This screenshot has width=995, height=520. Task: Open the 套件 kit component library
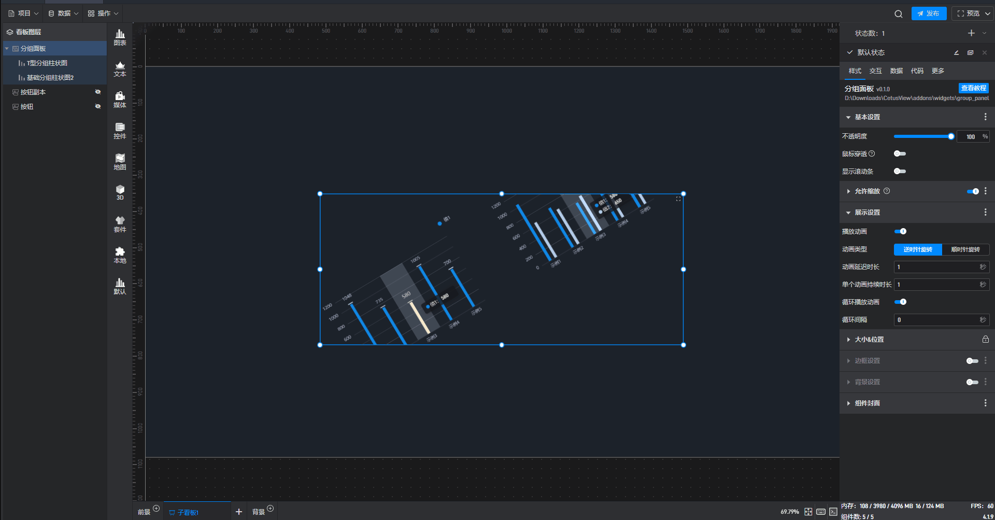[x=120, y=224]
